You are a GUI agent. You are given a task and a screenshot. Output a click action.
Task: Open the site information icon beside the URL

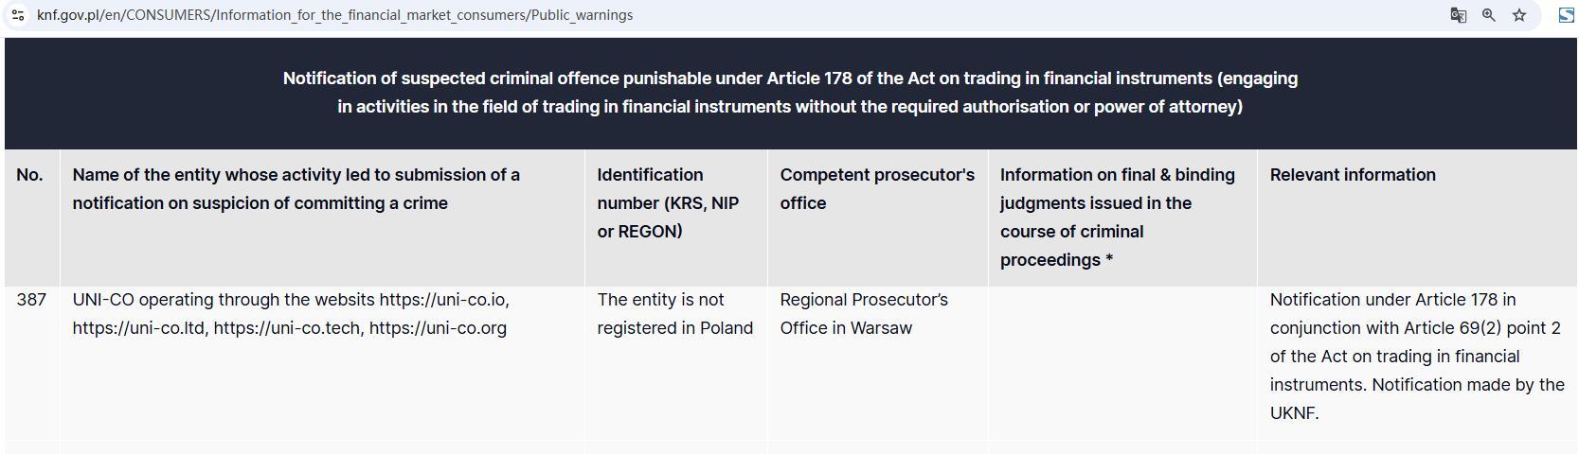18,15
